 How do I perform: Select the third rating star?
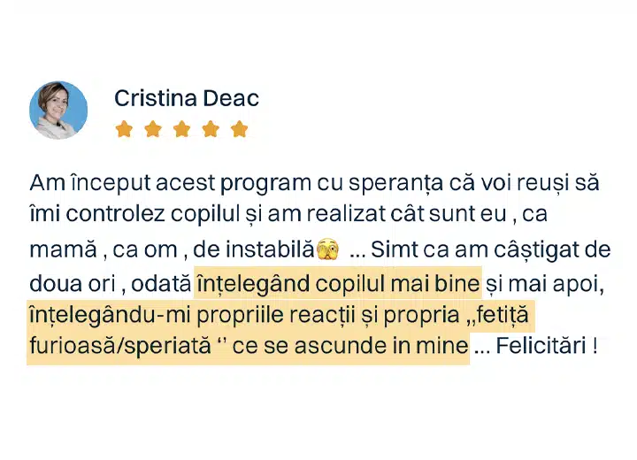[181, 130]
